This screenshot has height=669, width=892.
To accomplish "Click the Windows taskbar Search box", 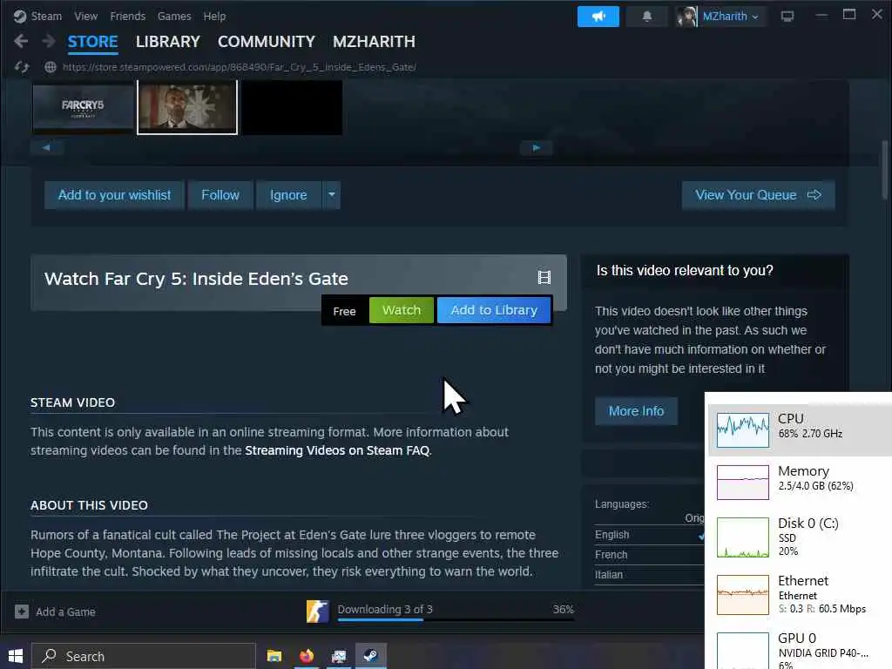I will coord(144,656).
